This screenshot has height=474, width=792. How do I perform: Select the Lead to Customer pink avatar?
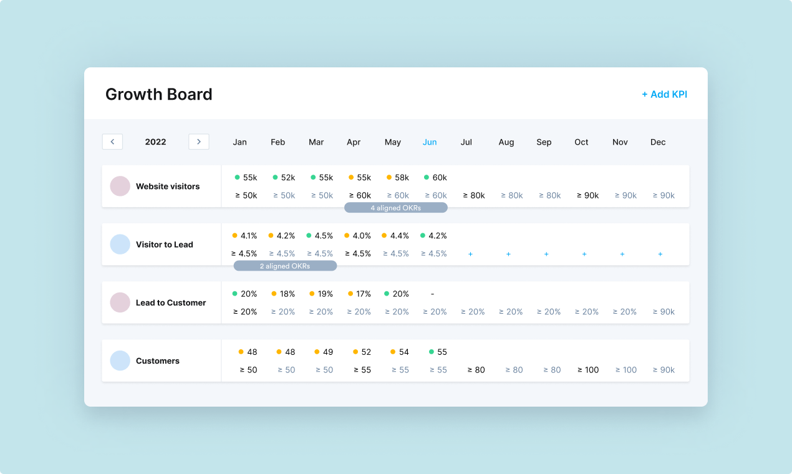click(120, 302)
